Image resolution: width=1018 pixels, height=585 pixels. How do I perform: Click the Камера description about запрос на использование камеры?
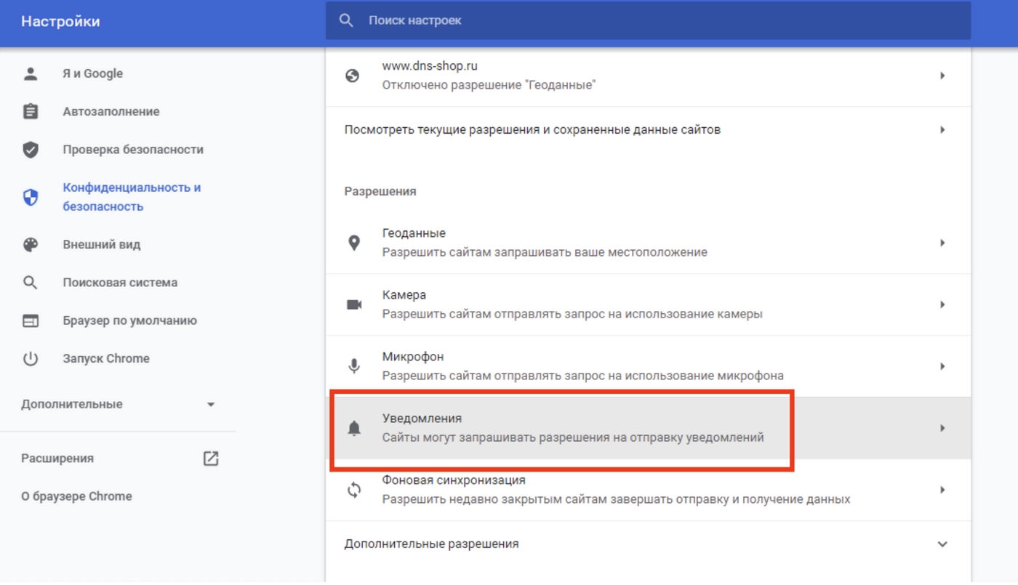pos(572,314)
